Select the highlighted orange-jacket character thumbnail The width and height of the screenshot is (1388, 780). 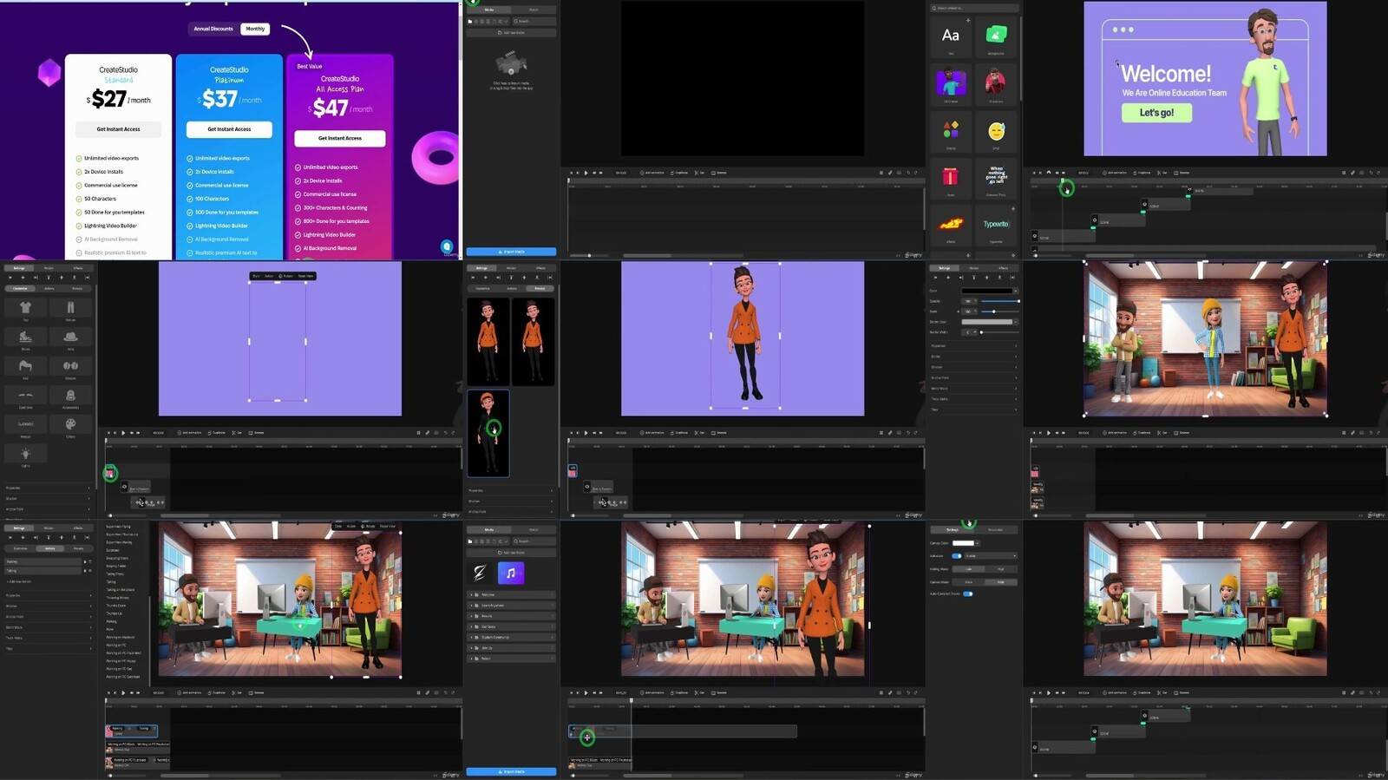[x=488, y=432]
